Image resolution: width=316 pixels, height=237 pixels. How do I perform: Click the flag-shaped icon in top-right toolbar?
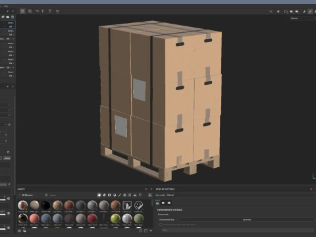pyautogui.click(x=286, y=11)
